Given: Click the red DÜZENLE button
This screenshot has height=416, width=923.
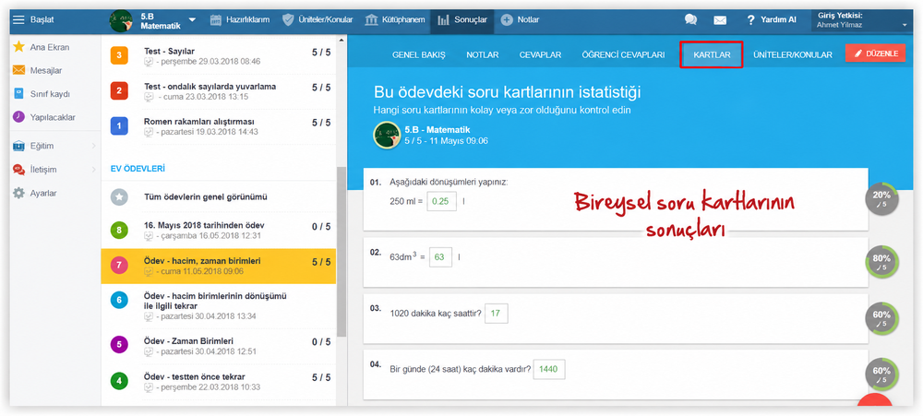Looking at the screenshot, I should 875,53.
